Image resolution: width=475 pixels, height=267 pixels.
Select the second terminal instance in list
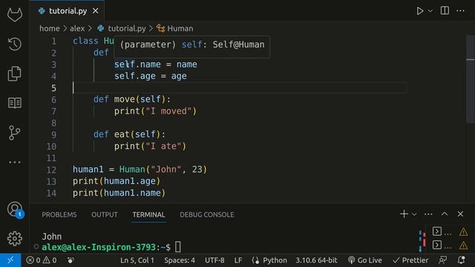point(437,245)
